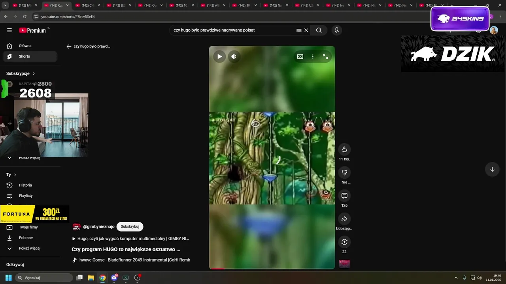This screenshot has height=284, width=506.
Task: Clear the search query with the X
Action: pos(306,30)
